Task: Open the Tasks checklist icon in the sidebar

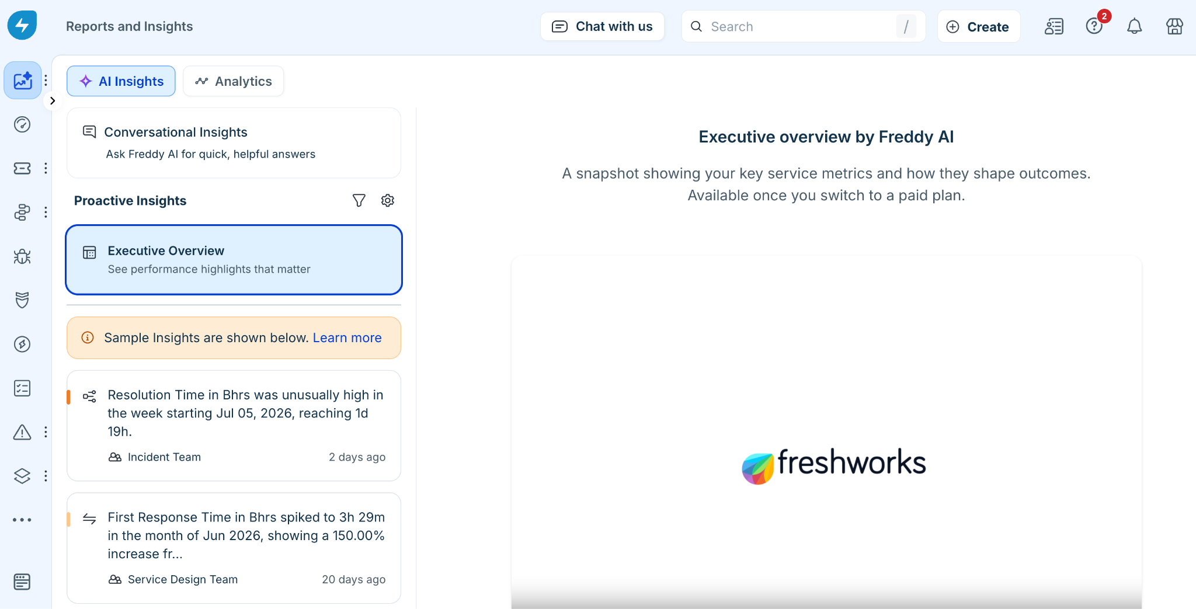Action: pos(22,388)
